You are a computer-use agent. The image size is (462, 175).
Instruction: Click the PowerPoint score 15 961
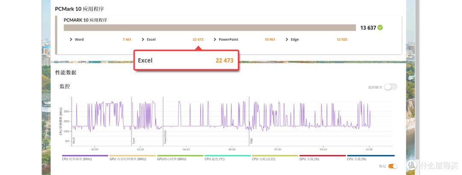pyautogui.click(x=270, y=39)
